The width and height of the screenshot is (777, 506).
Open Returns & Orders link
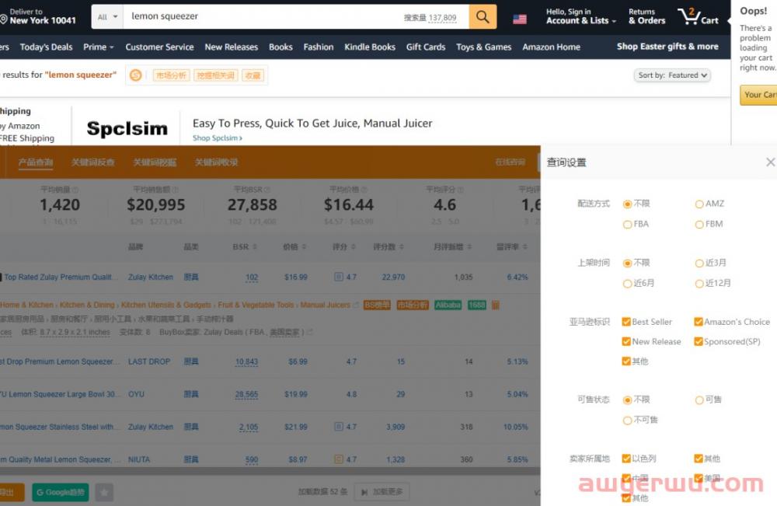pos(646,16)
